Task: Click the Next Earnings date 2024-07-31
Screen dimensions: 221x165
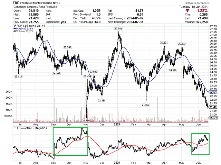Action: click(135, 22)
